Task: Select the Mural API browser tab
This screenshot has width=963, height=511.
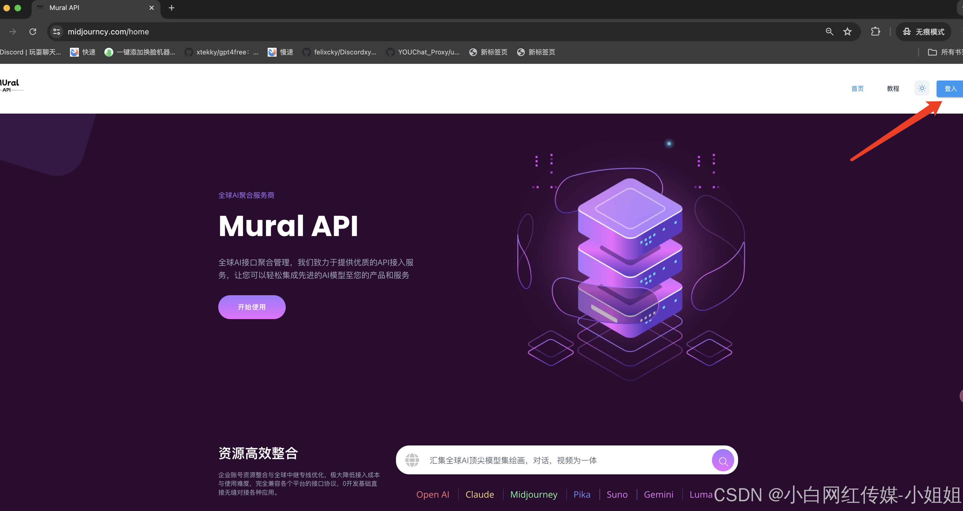Action: pyautogui.click(x=96, y=8)
